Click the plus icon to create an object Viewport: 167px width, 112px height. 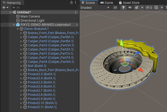tap(4, 7)
